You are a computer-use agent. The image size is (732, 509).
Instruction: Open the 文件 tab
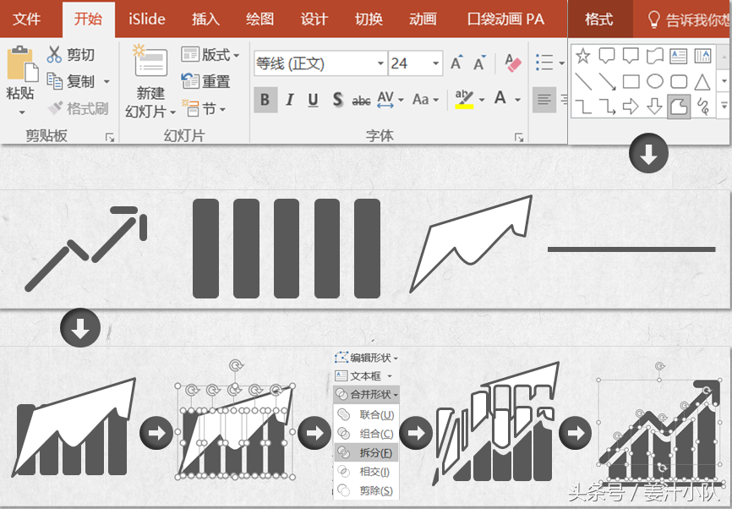pos(27,19)
